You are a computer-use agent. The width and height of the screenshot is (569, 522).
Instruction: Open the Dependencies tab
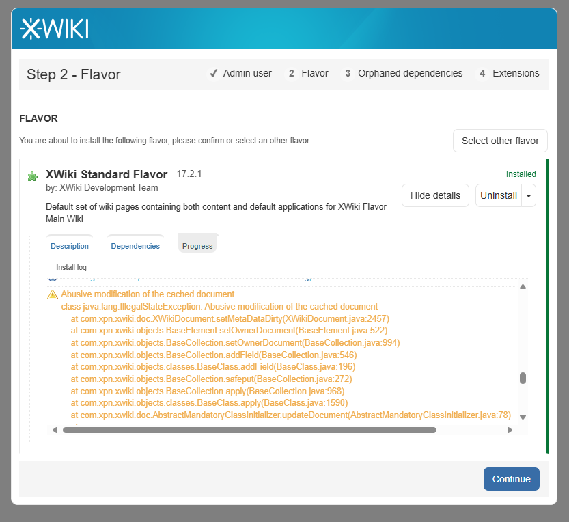tap(135, 246)
